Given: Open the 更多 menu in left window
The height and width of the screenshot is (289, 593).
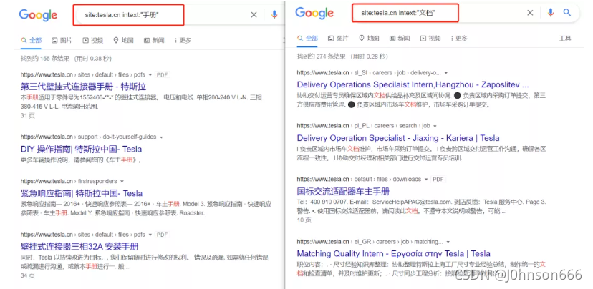Looking at the screenshot, I should (x=183, y=41).
